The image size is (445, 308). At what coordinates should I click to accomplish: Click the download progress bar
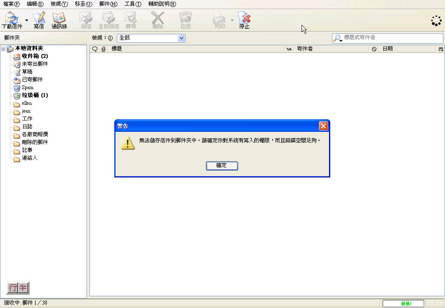(403, 304)
